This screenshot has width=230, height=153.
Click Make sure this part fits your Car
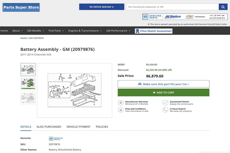[x=163, y=84]
